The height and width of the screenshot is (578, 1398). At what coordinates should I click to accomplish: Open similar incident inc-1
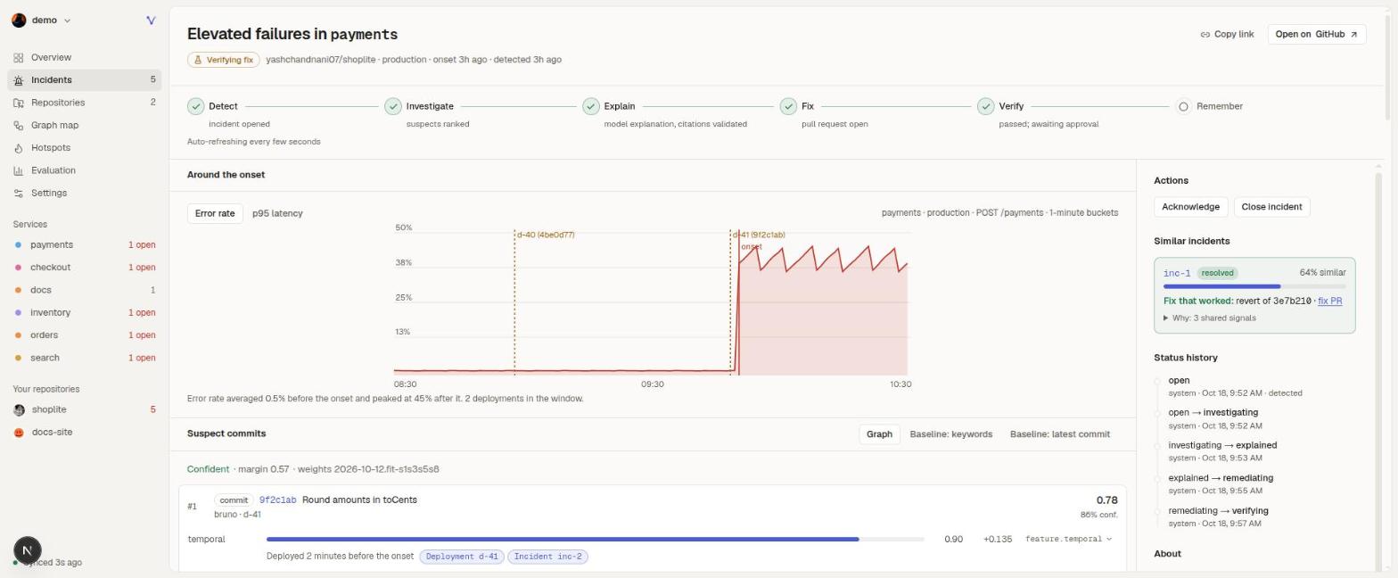pyautogui.click(x=1177, y=273)
